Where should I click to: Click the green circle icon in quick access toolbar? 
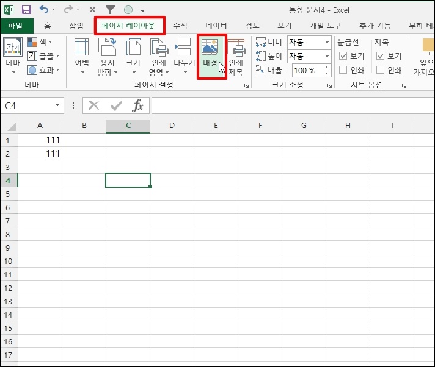click(128, 10)
